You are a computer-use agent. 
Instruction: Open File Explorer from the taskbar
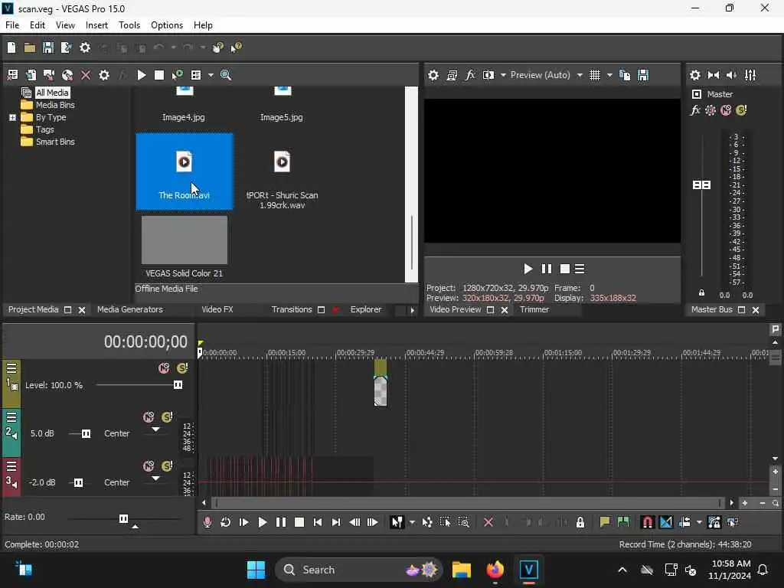pyautogui.click(x=461, y=570)
